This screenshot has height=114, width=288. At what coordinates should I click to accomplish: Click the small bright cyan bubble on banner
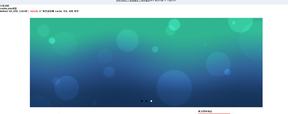pos(52,41)
